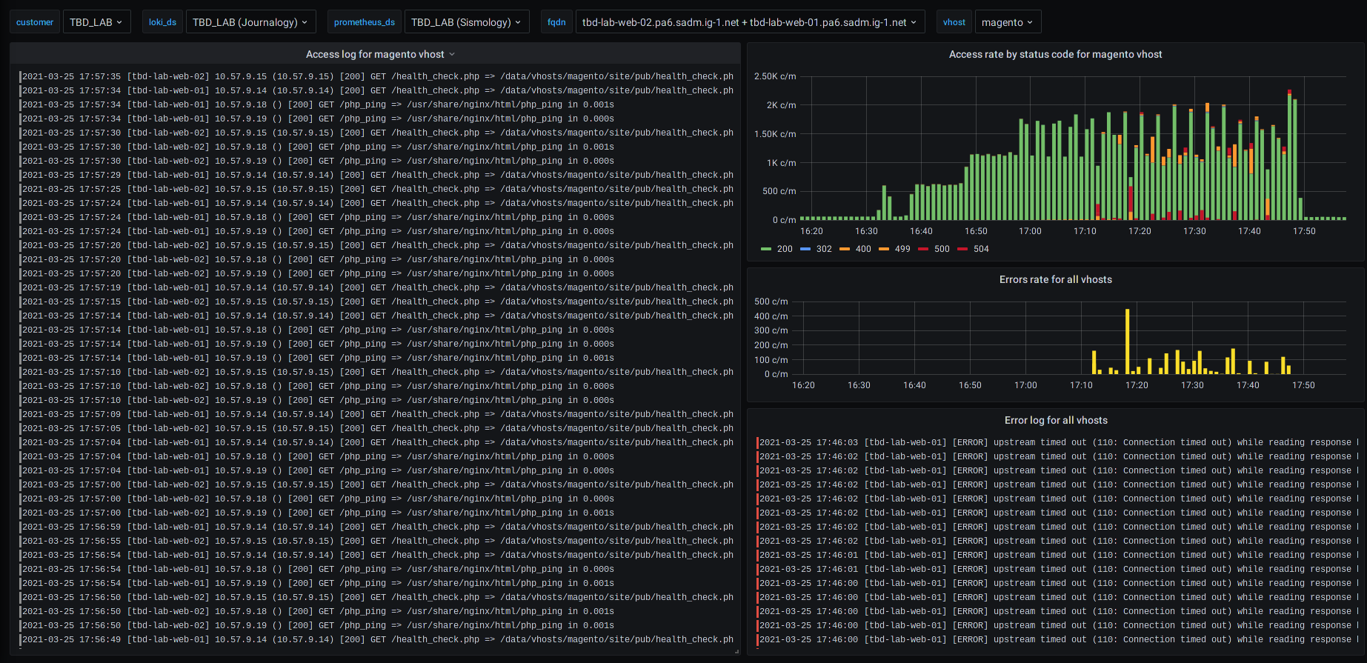Toggle the 200 series in the legend
This screenshot has width=1367, height=663.
click(785, 249)
